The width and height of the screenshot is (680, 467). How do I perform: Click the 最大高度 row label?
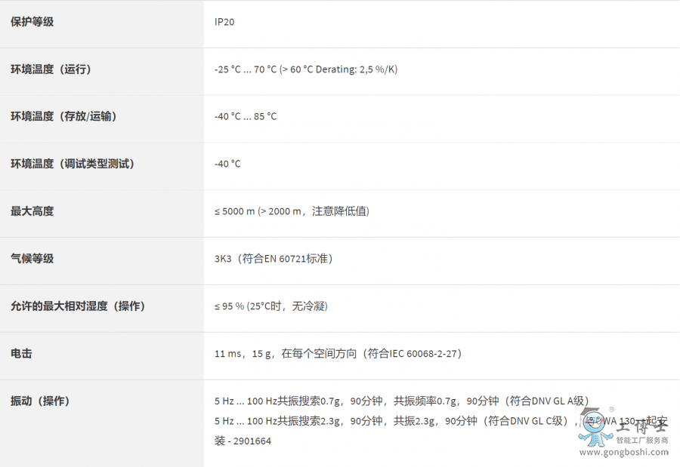tap(32, 211)
